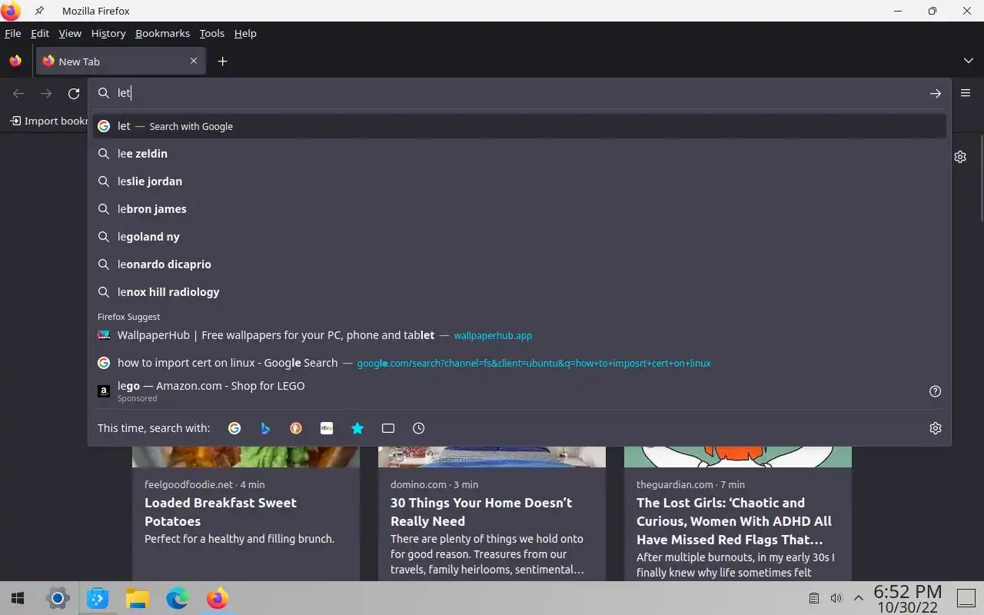This screenshot has width=984, height=615.
Task: Click volume speaker in system tray
Action: (x=836, y=598)
